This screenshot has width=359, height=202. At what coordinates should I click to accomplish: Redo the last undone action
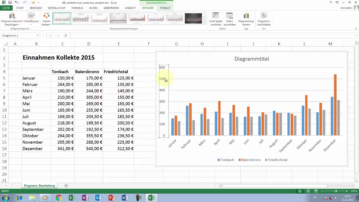(x=25, y=3)
